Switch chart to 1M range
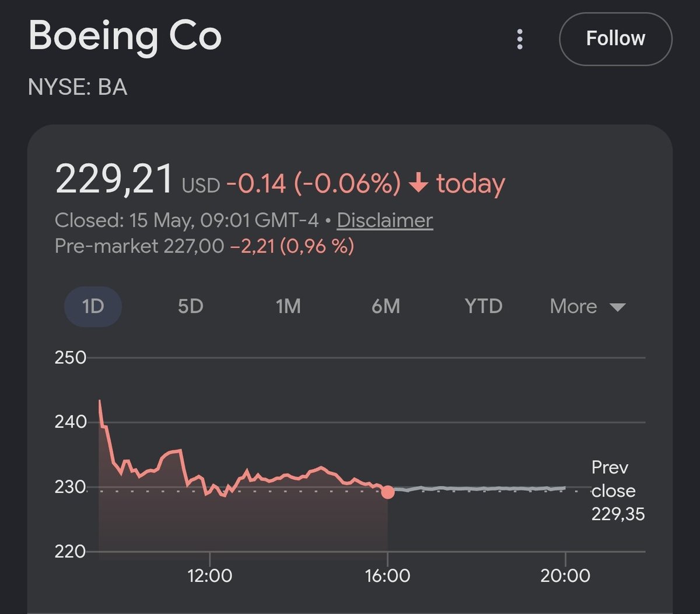 [x=288, y=306]
